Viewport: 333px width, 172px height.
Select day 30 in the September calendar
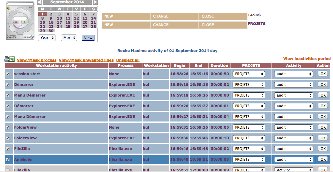click(51, 31)
